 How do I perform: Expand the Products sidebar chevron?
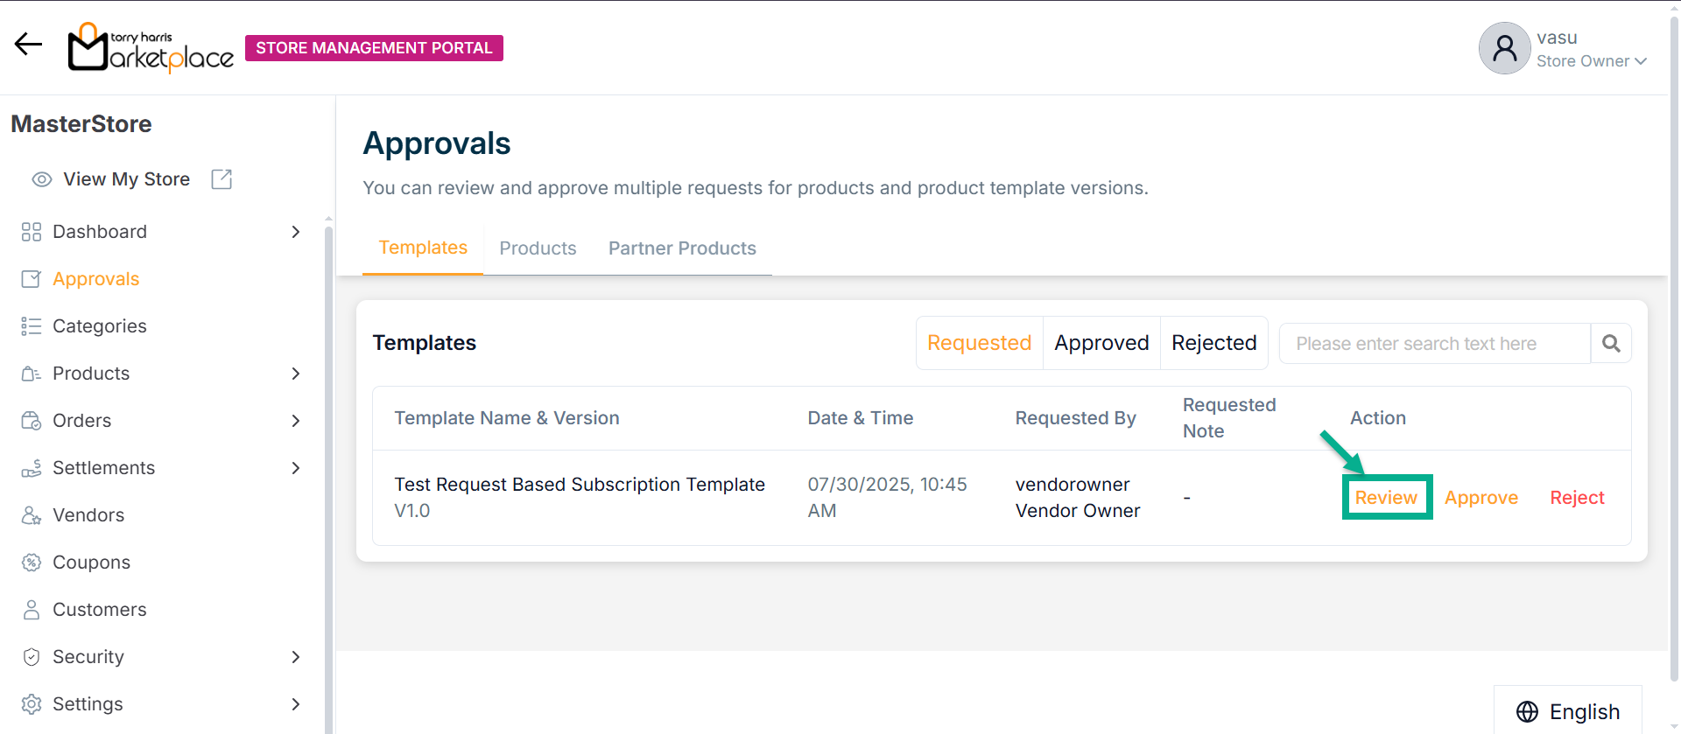pos(296,374)
